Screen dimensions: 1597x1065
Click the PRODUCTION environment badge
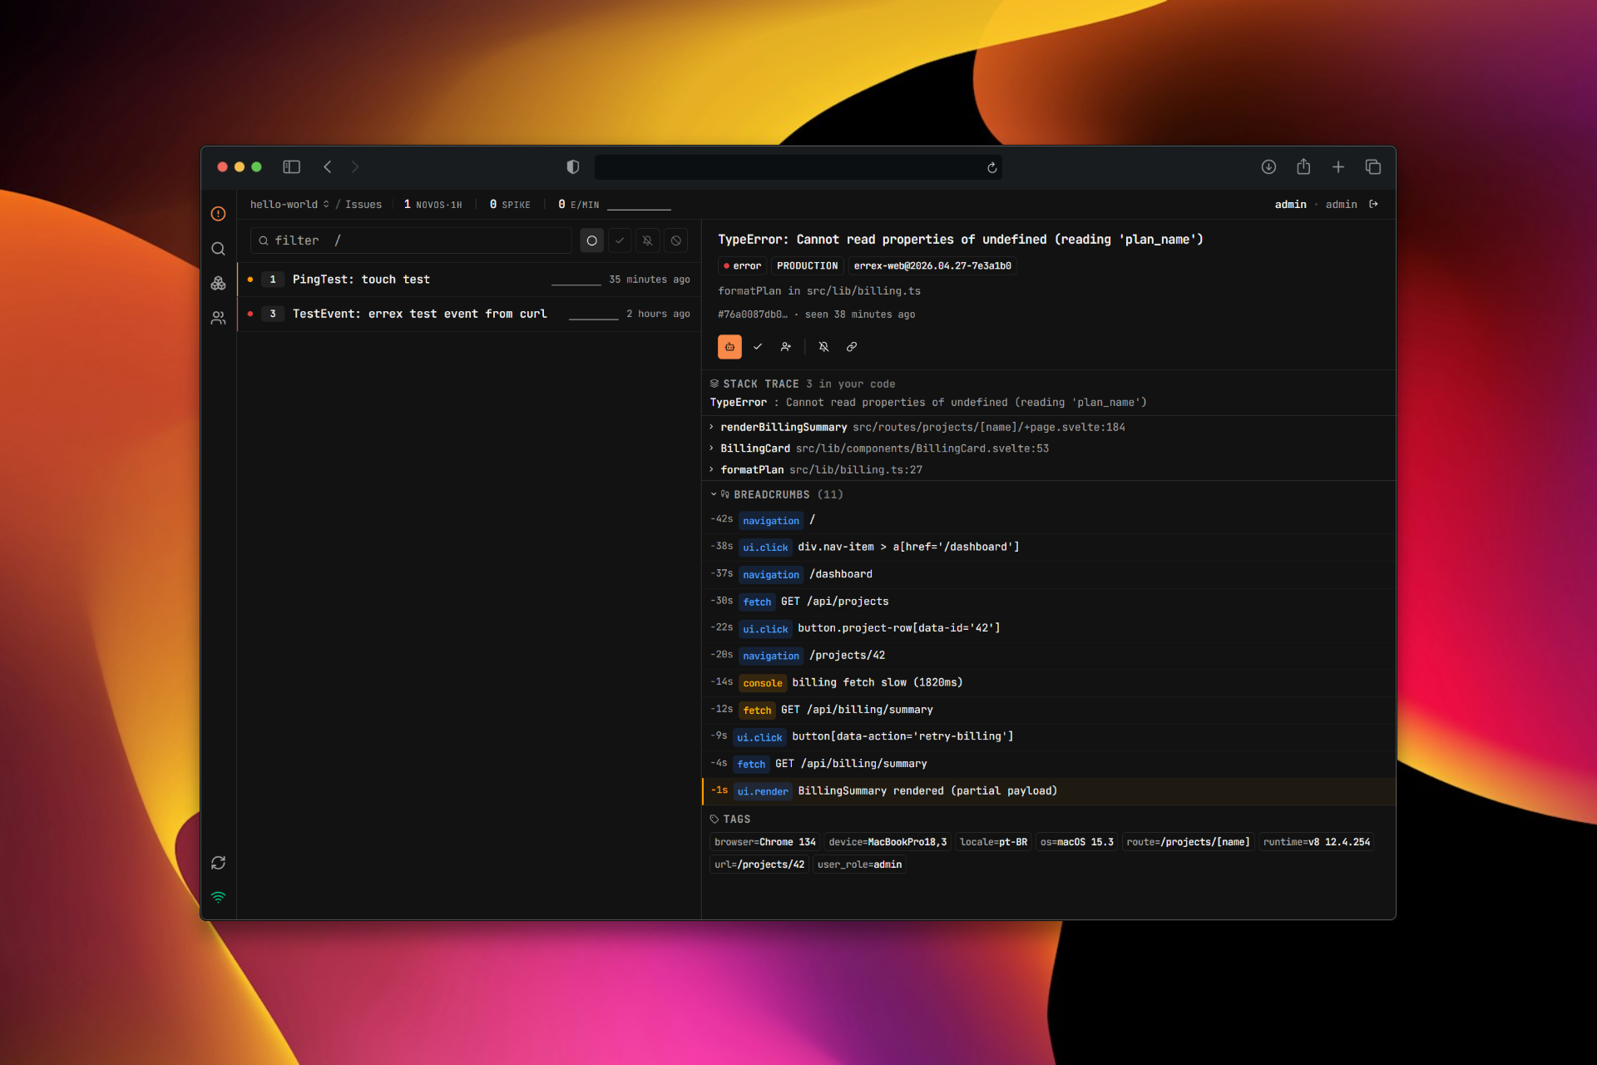click(807, 266)
